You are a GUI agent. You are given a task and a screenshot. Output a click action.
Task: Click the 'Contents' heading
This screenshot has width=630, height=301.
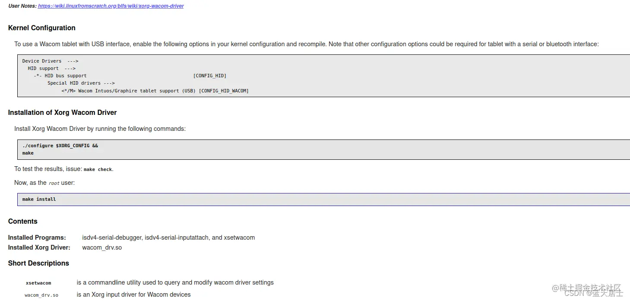(x=23, y=221)
